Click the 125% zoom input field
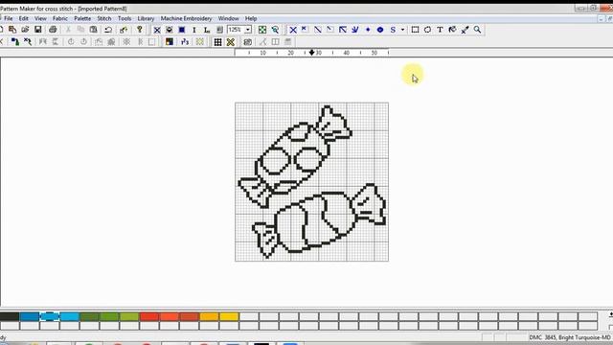 236,30
